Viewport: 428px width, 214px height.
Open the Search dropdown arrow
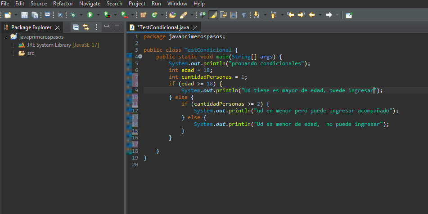(192, 15)
